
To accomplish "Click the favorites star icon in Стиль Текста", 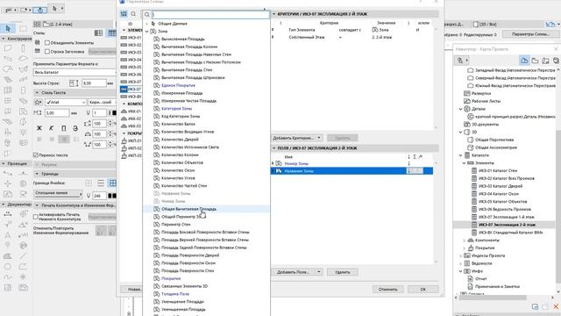I will 38,103.
